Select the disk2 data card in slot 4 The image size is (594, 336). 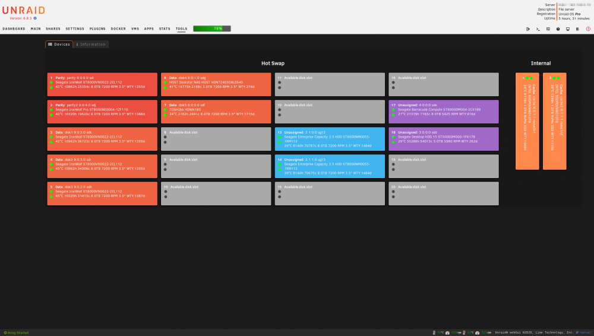tap(102, 166)
